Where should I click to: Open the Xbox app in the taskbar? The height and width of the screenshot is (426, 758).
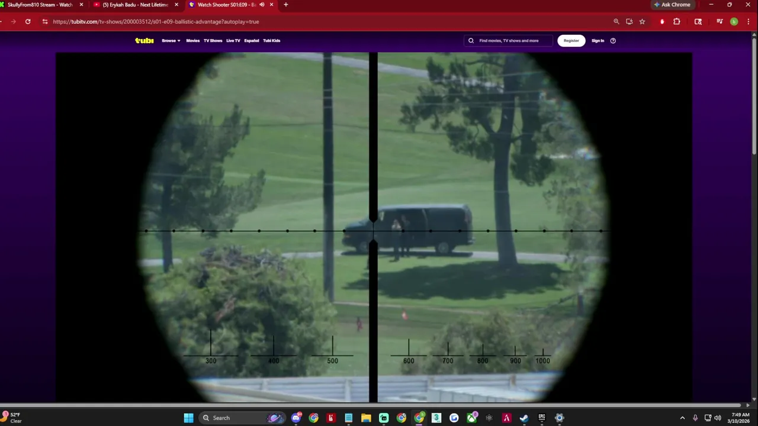471,418
